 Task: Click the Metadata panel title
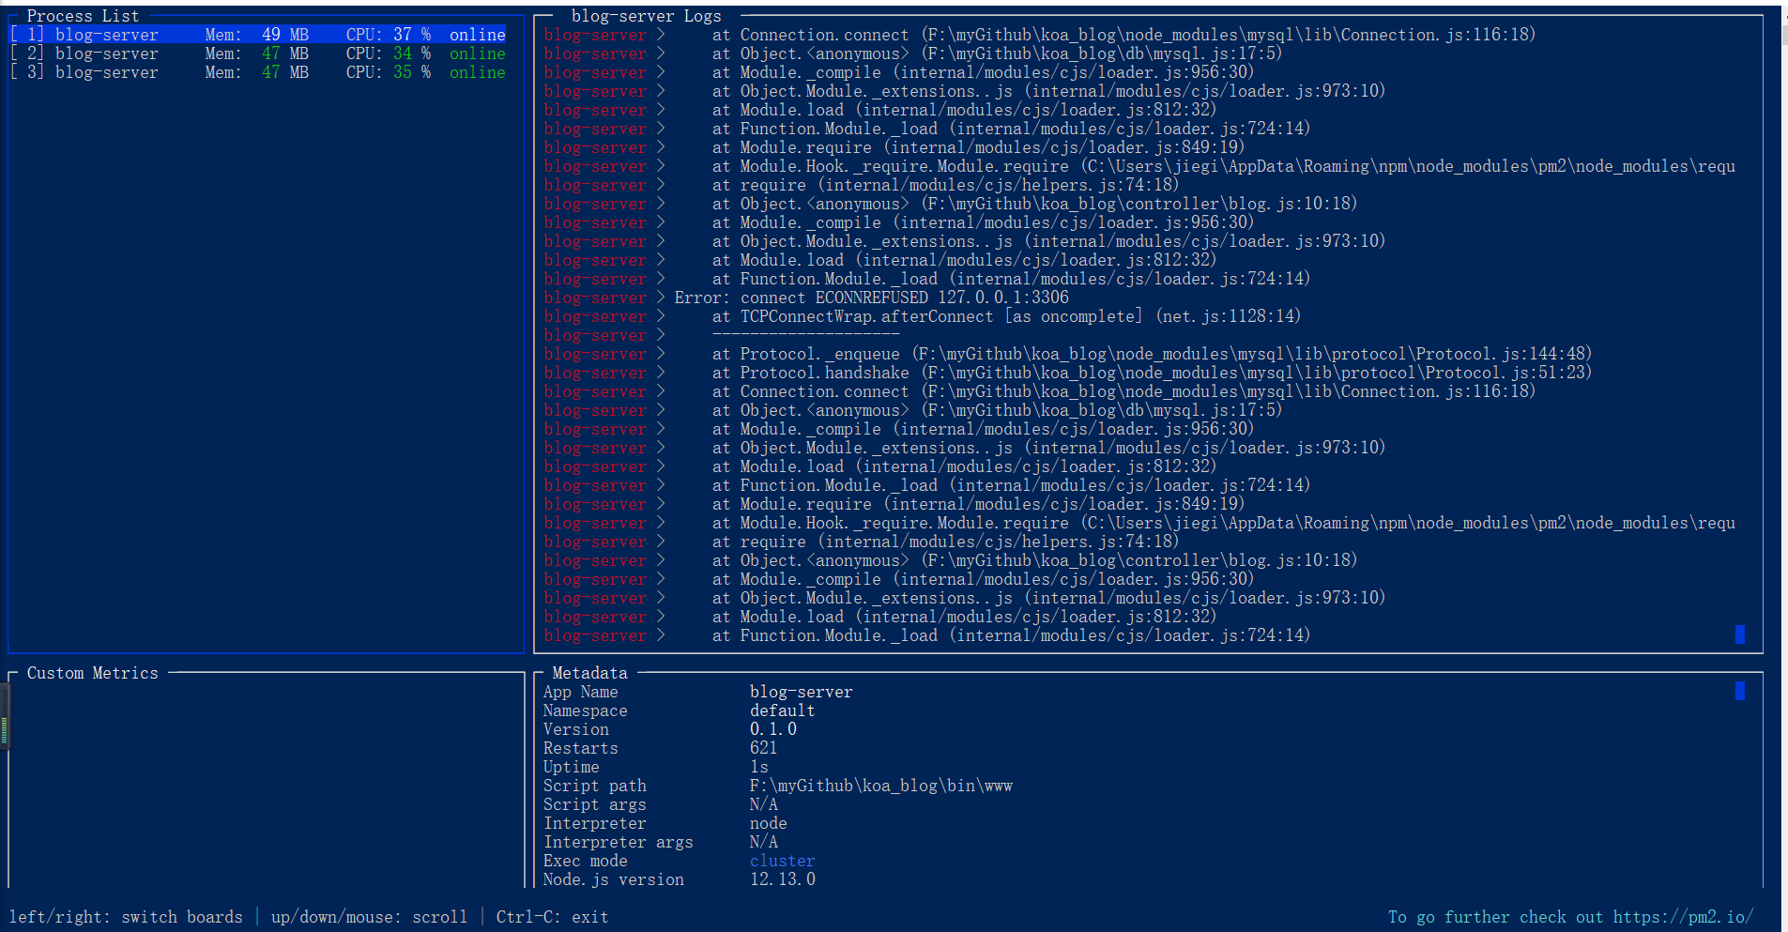(x=589, y=673)
